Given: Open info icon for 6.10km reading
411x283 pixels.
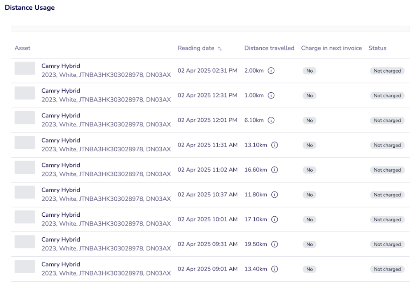Looking at the screenshot, I should point(271,120).
